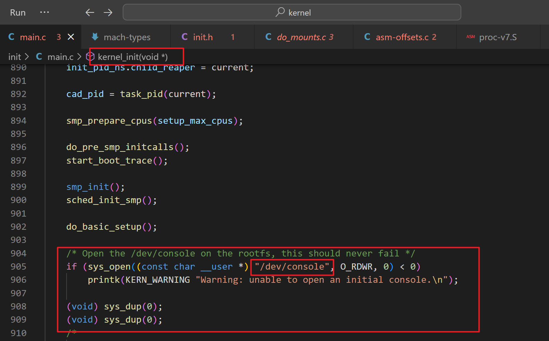The width and height of the screenshot is (549, 341).
Task: Click the smp_prepare_cpus function call
Action: point(109,121)
